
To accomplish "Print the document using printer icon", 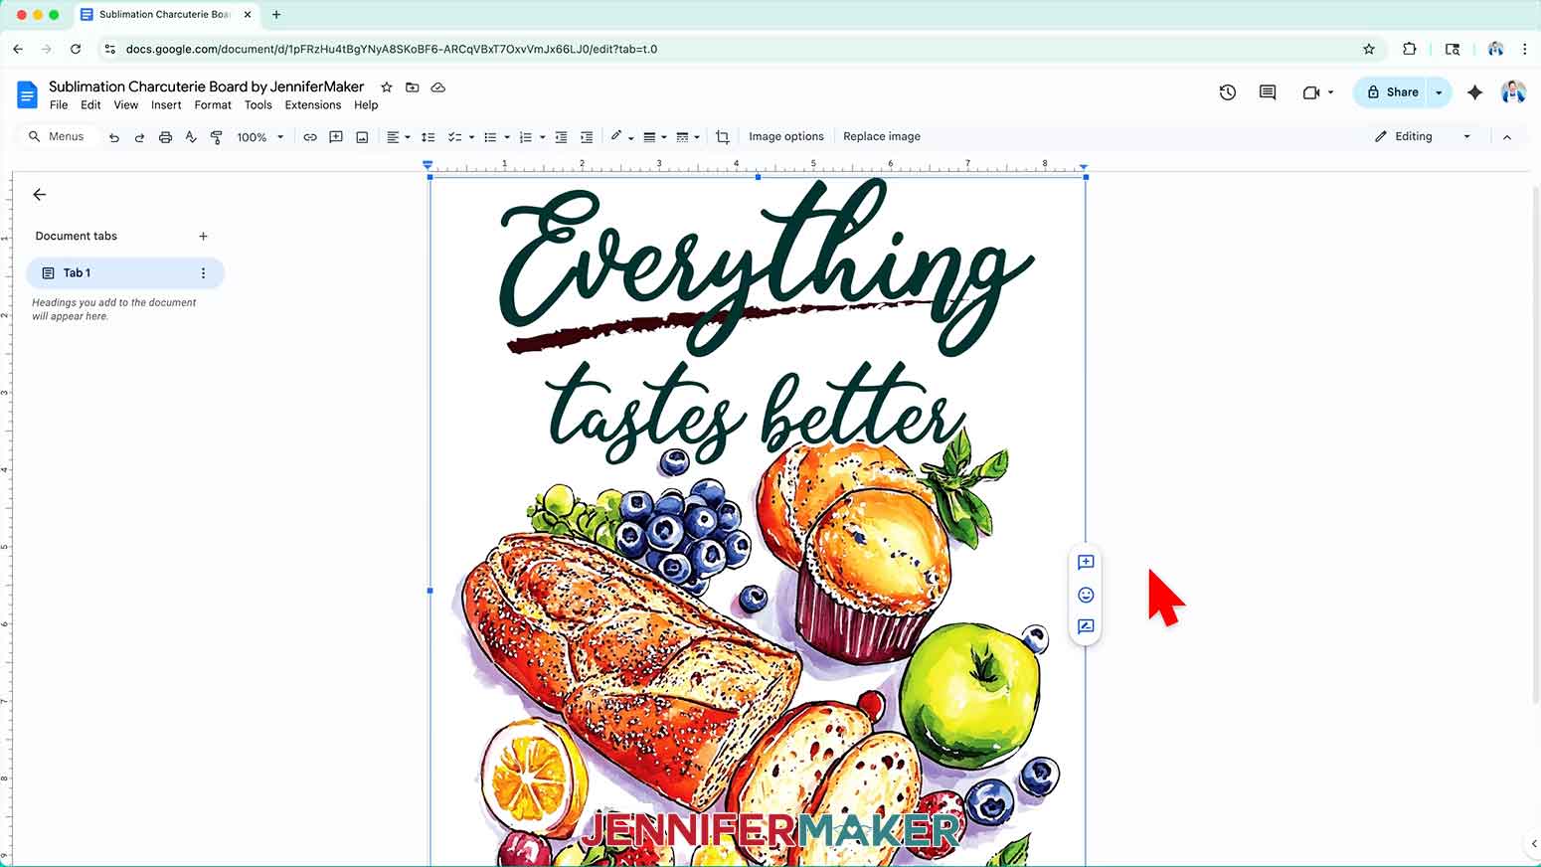I will pos(165,137).
